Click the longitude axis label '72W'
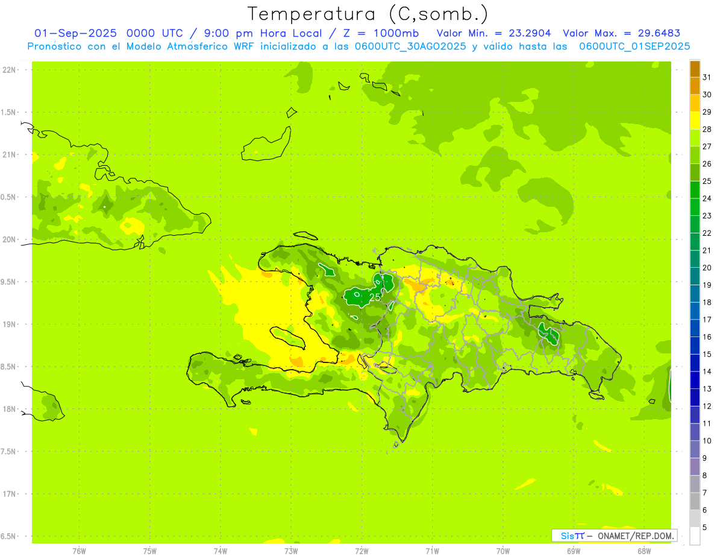Screen dimensions: 723x559 [361, 551]
